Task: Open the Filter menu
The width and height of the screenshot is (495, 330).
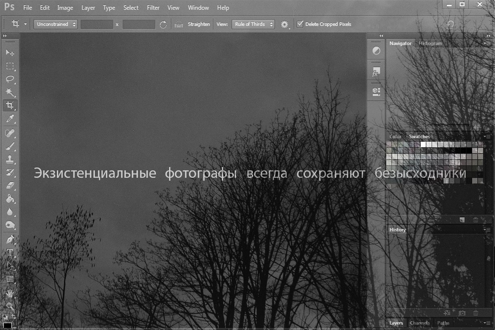Action: 153,8
